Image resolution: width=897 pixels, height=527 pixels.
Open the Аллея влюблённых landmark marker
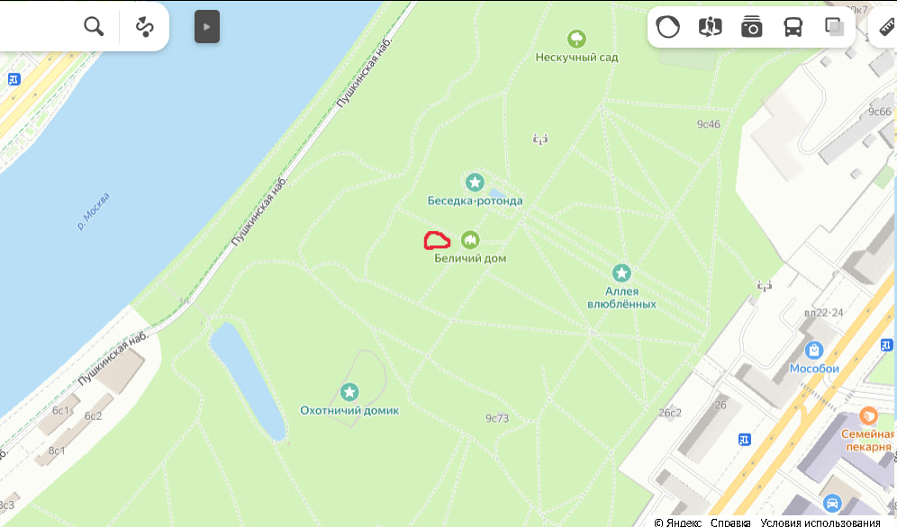coord(621,272)
